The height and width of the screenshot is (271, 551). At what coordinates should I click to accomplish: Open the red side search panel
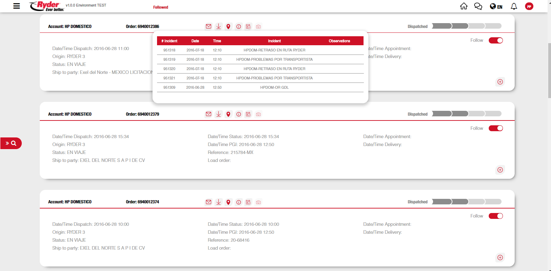(x=11, y=143)
